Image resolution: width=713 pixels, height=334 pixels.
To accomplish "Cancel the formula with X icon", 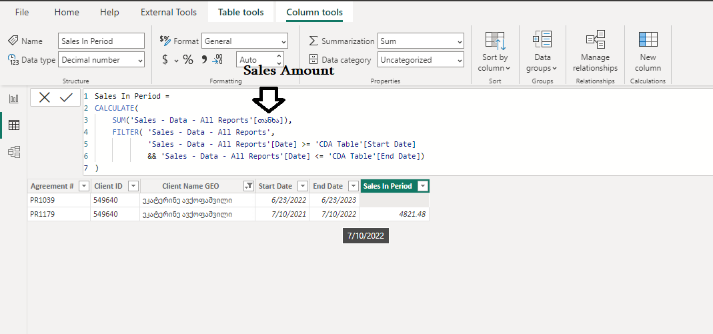I will [45, 97].
